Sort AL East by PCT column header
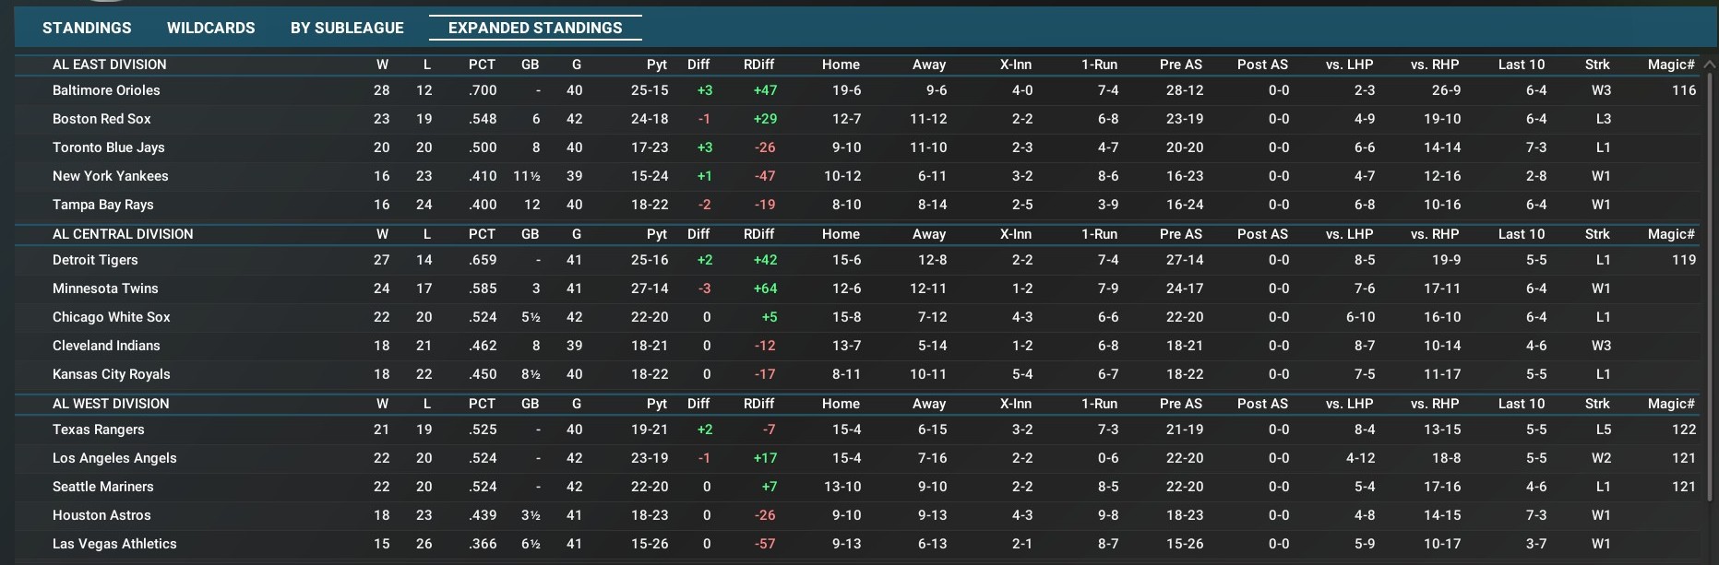The height and width of the screenshot is (565, 1719). click(x=482, y=65)
